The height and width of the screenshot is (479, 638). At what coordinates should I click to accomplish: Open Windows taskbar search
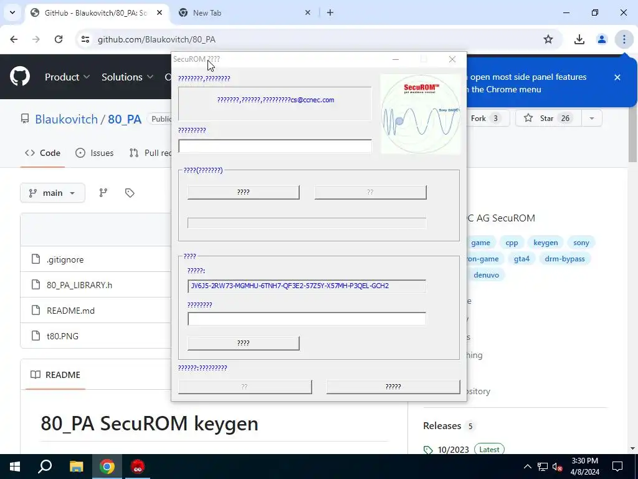pyautogui.click(x=45, y=467)
